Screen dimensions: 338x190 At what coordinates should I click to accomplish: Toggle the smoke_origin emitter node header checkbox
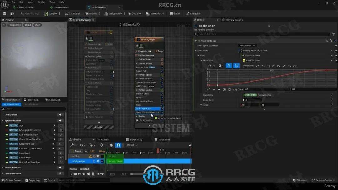(x=138, y=40)
